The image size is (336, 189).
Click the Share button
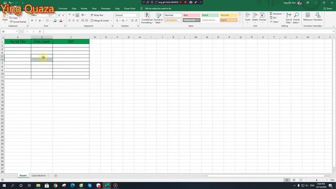[328, 8]
